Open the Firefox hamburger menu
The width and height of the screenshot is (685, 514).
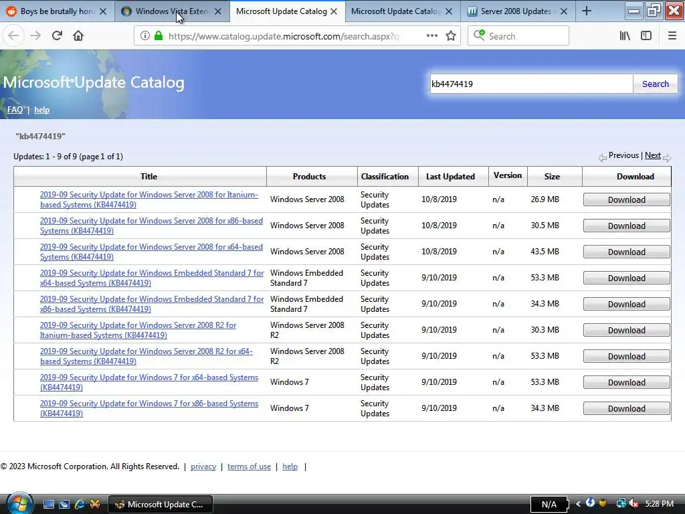(x=672, y=36)
